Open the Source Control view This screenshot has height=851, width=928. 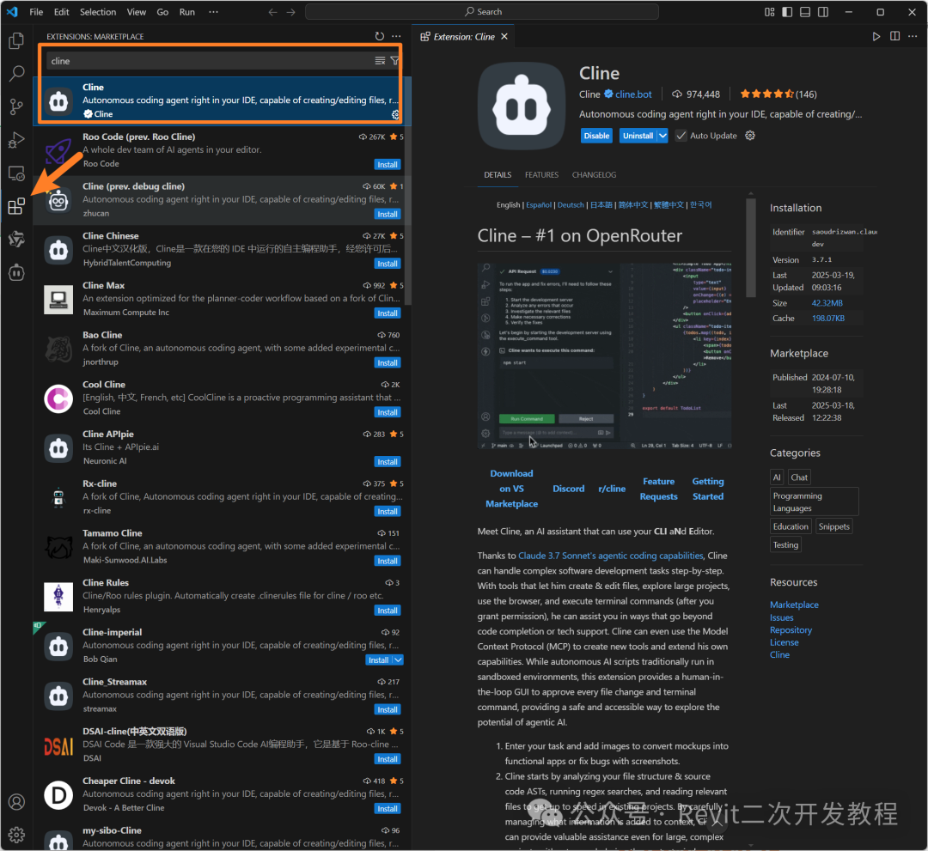coord(16,106)
